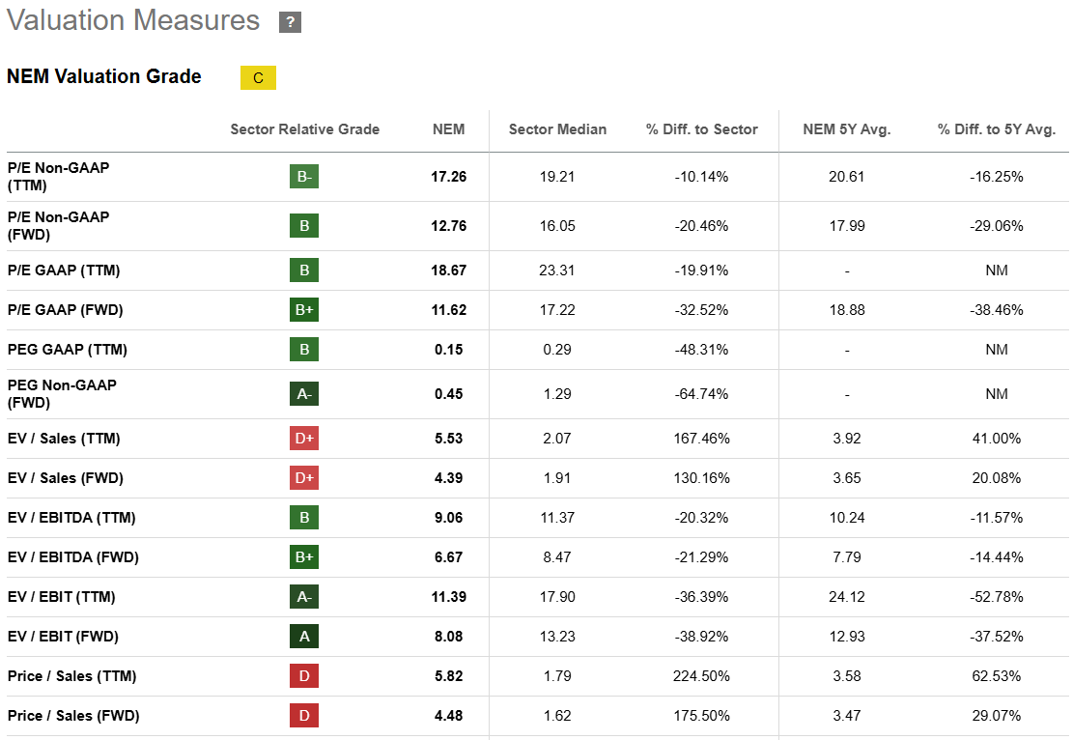Click NEM value 12.76 for P/E Non-GAAP (FWD)
Image resolution: width=1073 pixels, height=740 pixels.
click(449, 226)
